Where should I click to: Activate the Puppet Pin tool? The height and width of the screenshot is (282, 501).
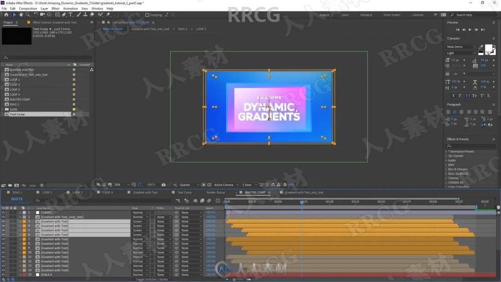coord(108,15)
